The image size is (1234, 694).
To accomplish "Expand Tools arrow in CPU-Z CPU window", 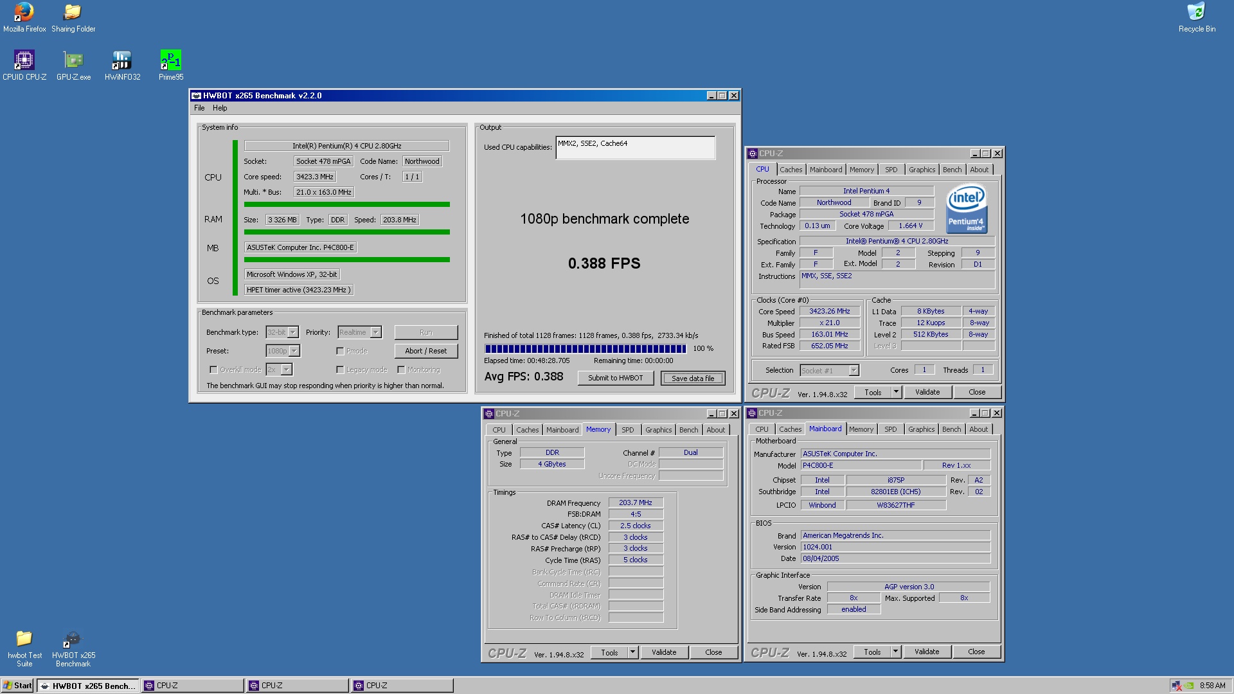I will click(x=897, y=393).
